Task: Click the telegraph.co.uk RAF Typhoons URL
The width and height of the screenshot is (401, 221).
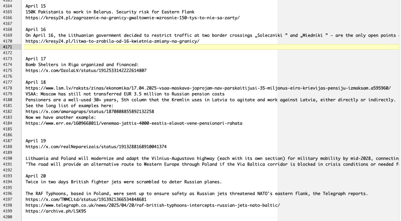Action: 153,205
